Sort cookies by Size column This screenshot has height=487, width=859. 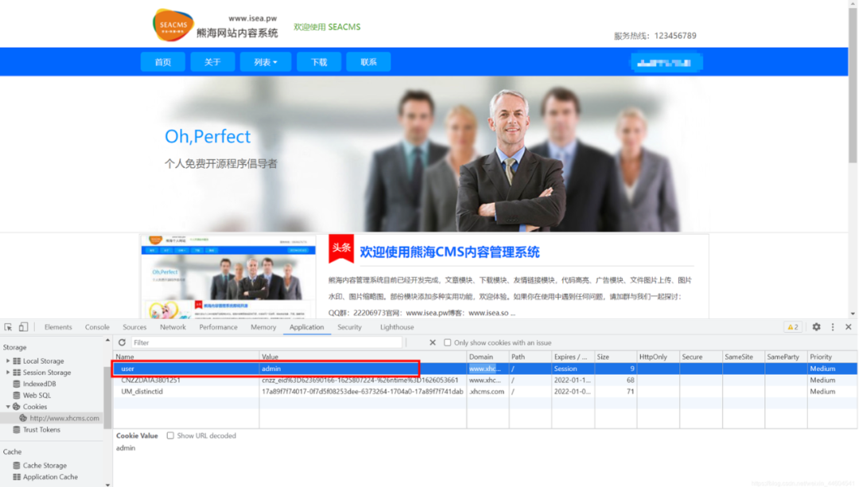coord(616,356)
